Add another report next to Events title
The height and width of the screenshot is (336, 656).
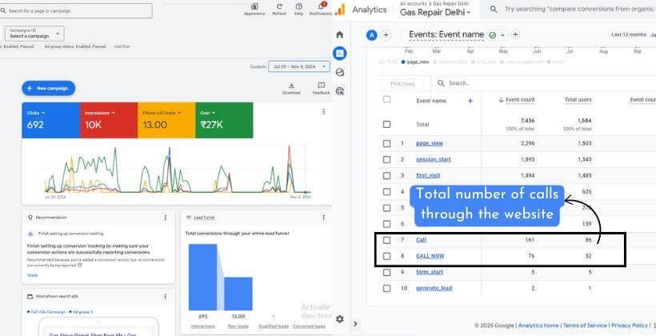[x=515, y=34]
